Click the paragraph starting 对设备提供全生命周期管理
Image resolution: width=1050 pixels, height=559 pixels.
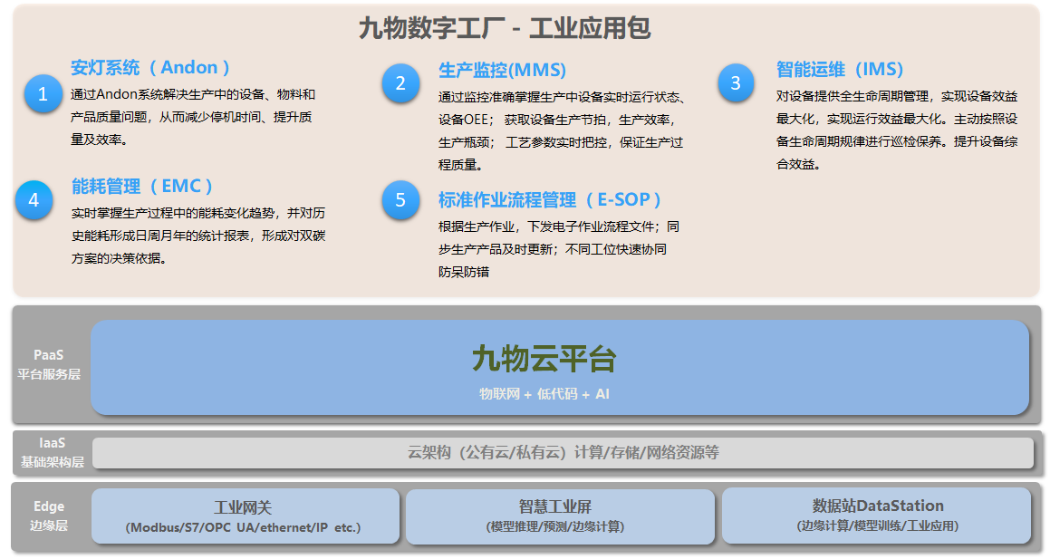coord(897,130)
